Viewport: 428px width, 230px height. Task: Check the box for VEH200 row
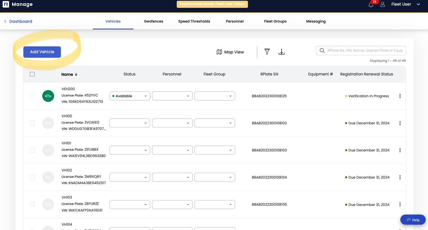point(32,96)
